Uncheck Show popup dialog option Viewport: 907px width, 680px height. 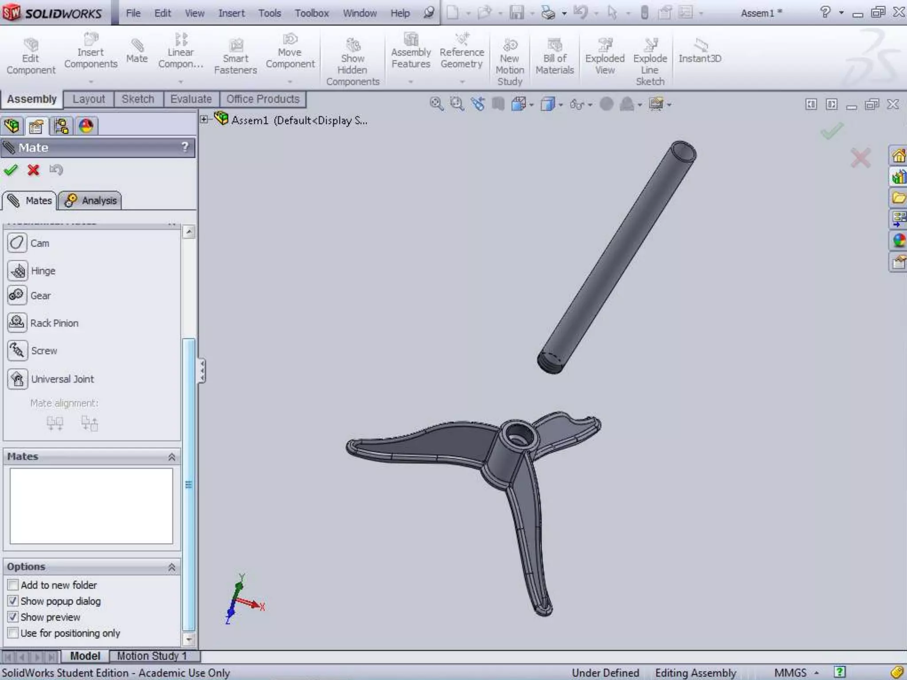click(x=13, y=601)
